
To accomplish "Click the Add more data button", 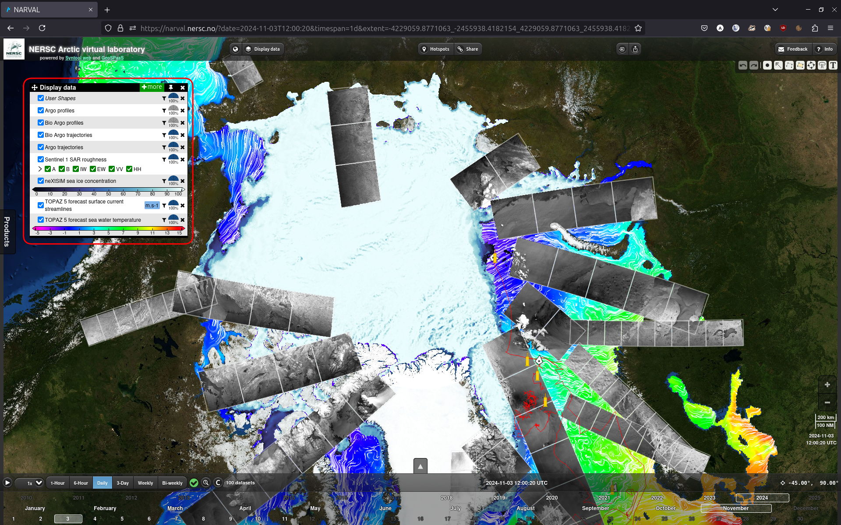I will pos(151,87).
